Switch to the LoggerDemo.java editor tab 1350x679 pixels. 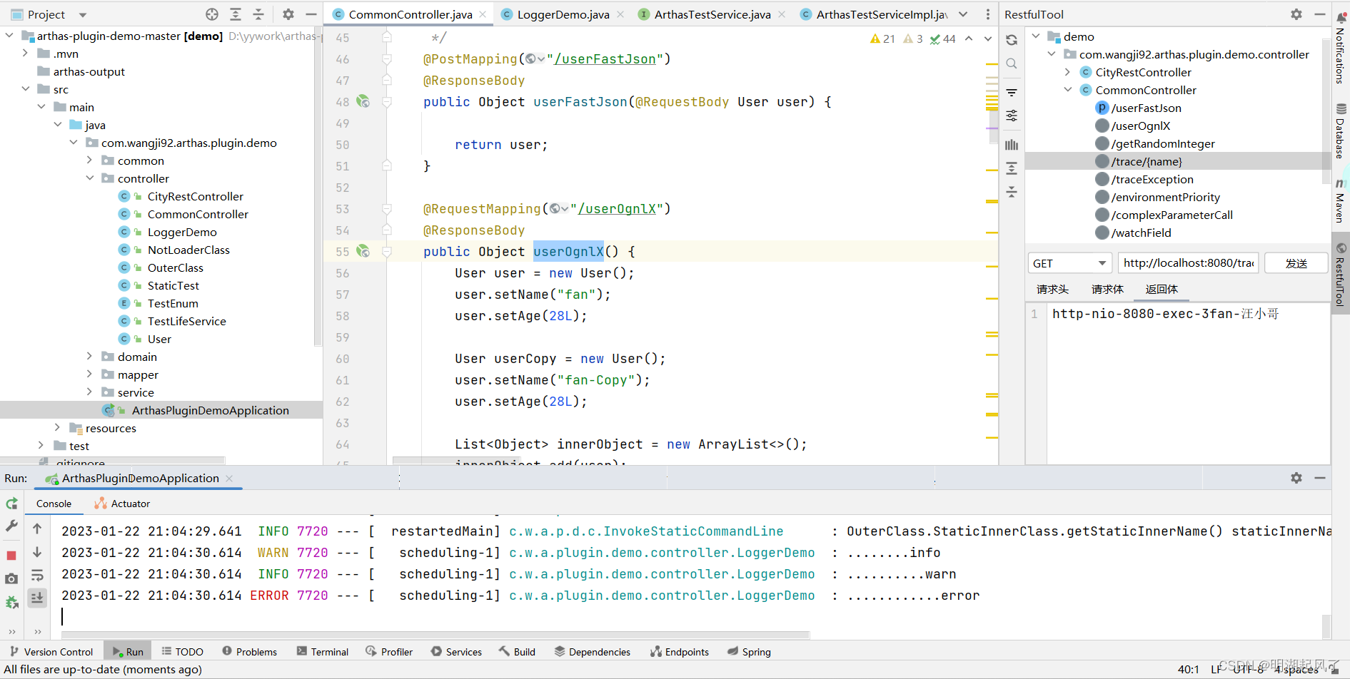point(564,14)
